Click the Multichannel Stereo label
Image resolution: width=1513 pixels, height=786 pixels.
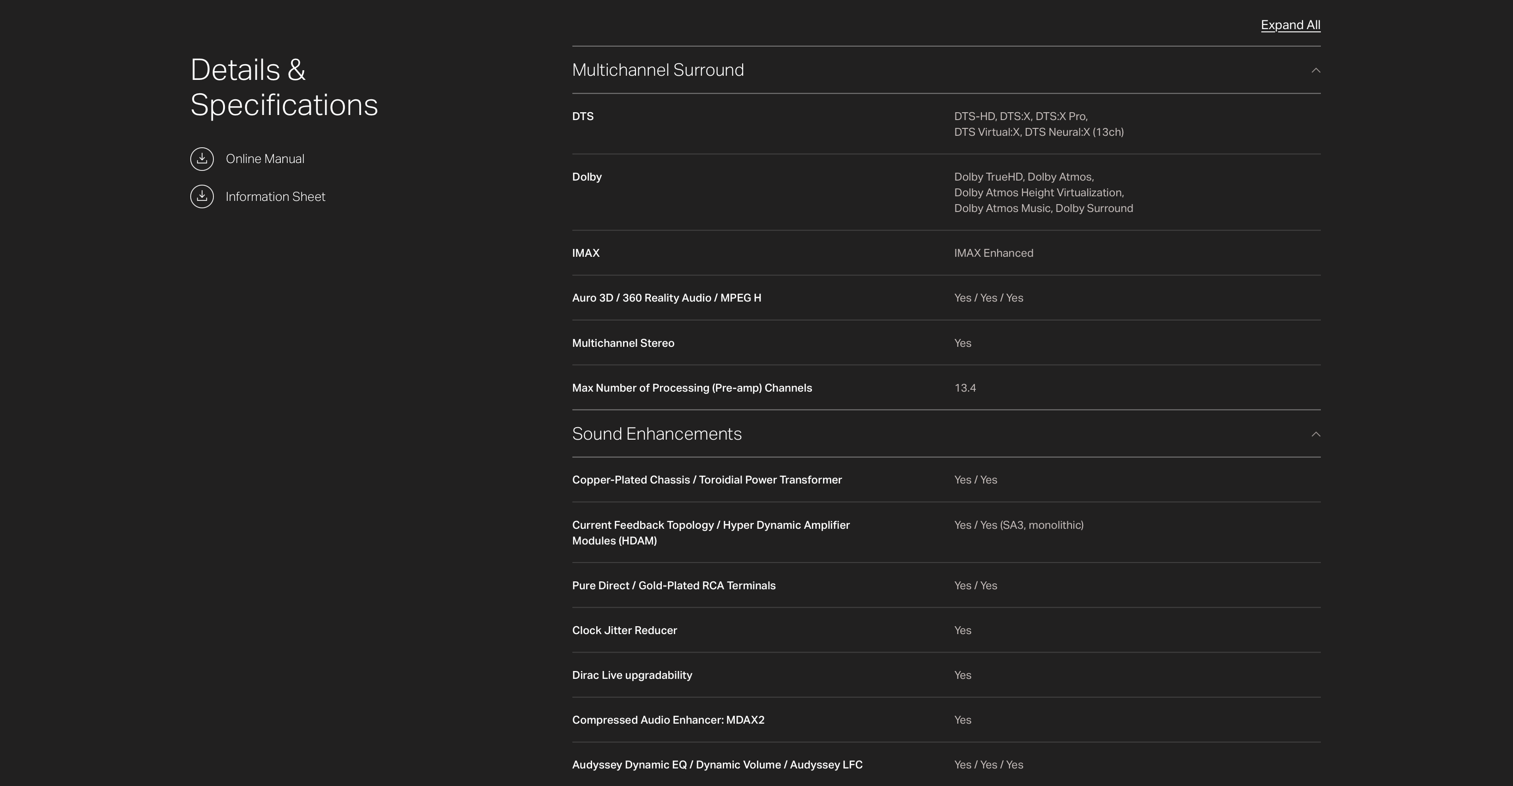point(623,343)
